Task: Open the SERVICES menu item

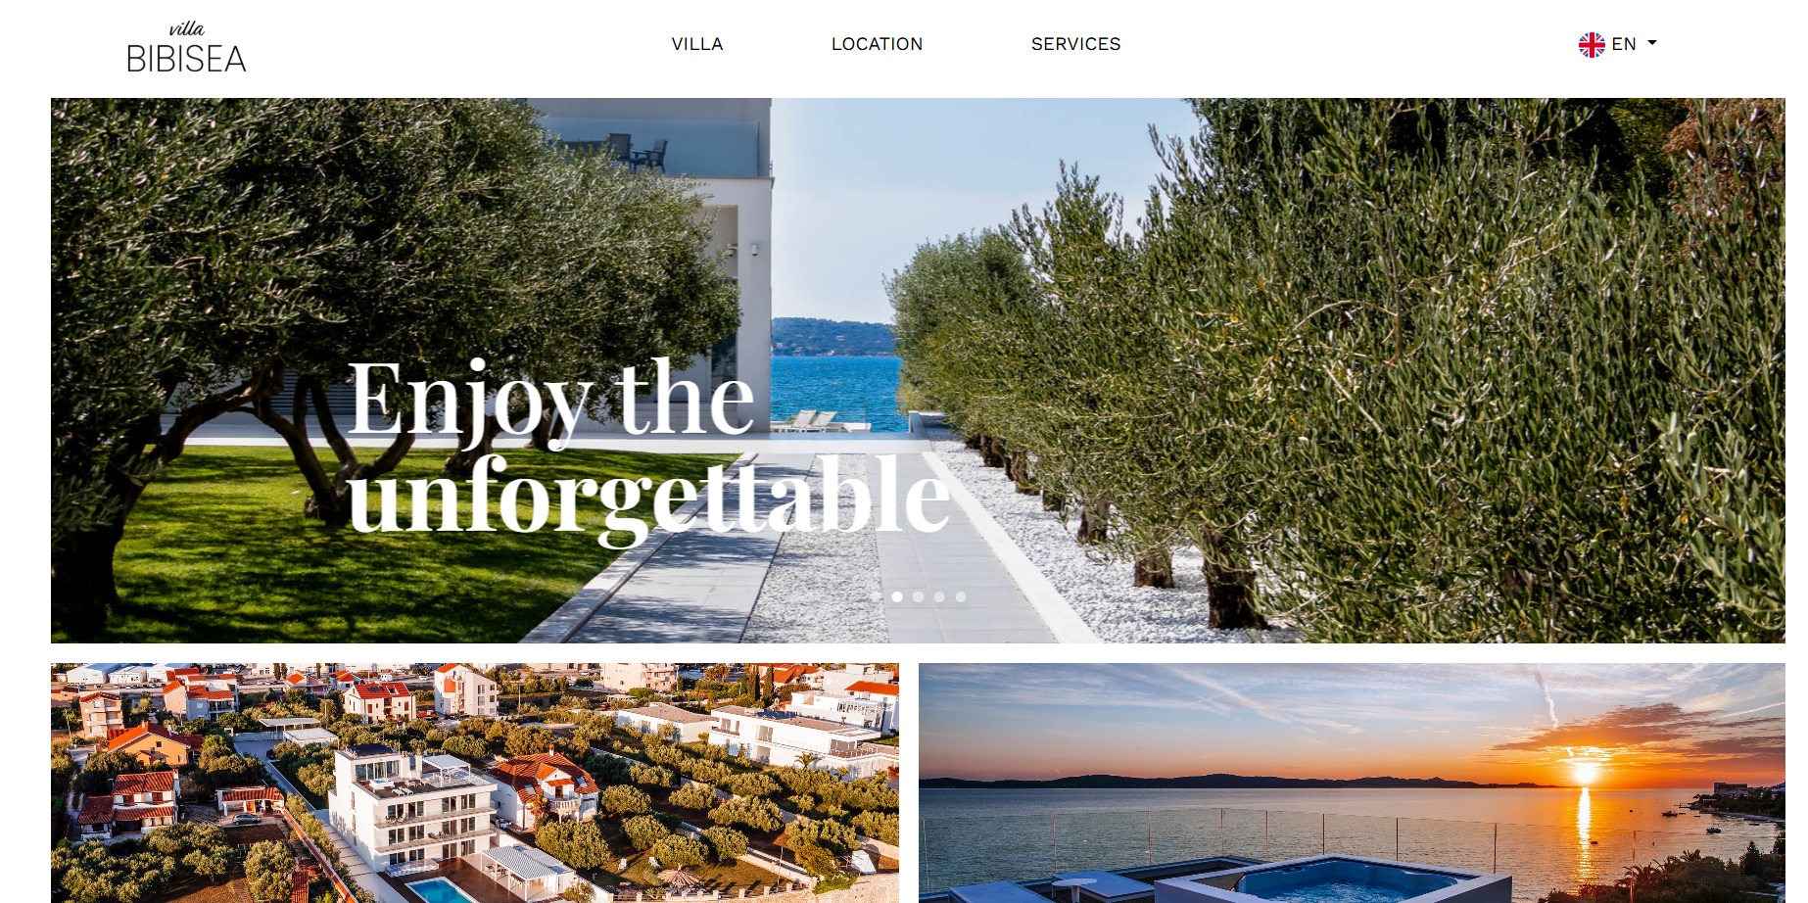Action: tap(1076, 44)
